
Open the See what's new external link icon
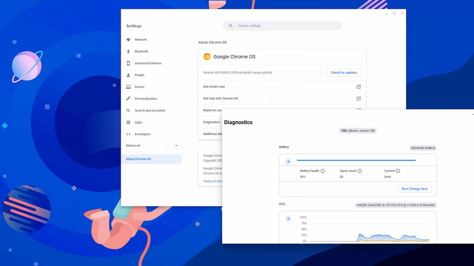[359, 87]
